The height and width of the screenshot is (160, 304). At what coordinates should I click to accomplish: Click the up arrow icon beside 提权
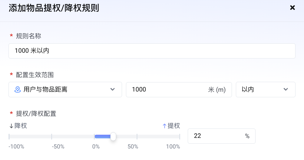point(164,126)
